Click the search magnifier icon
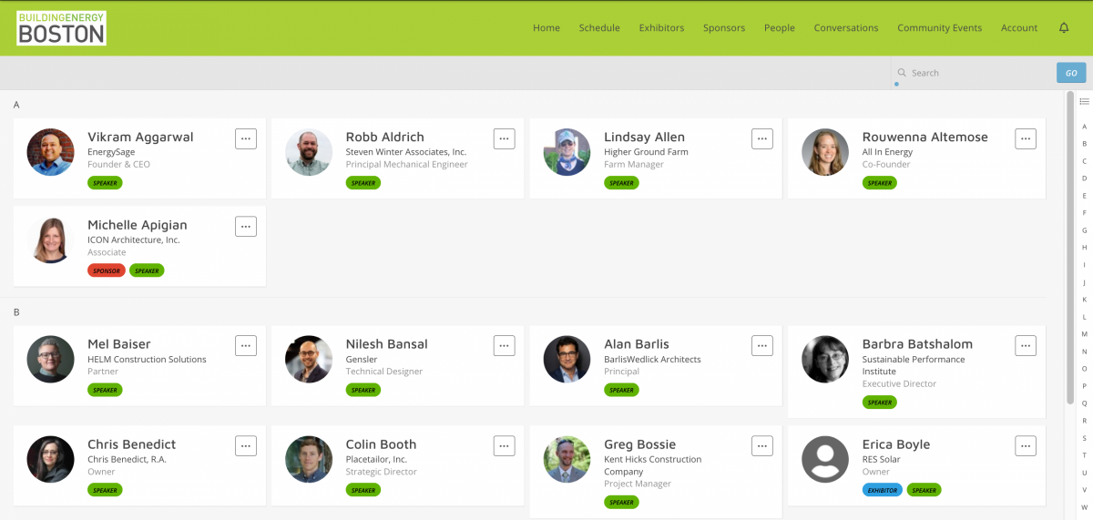 pos(902,73)
